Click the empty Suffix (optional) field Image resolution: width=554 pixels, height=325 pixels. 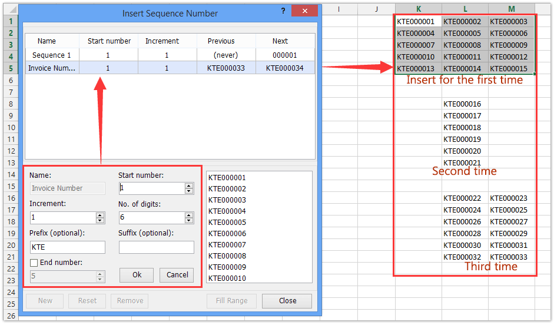click(156, 247)
